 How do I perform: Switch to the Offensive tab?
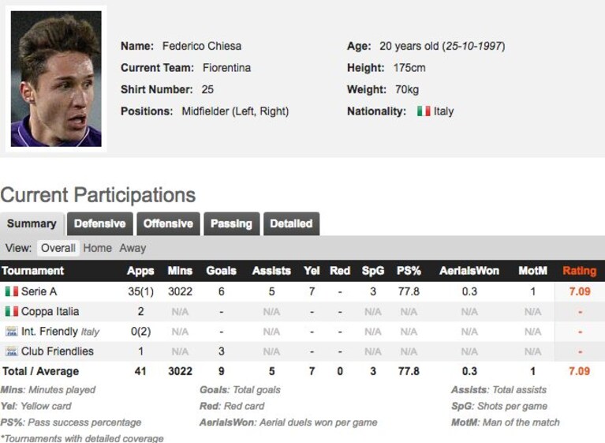[x=168, y=223]
